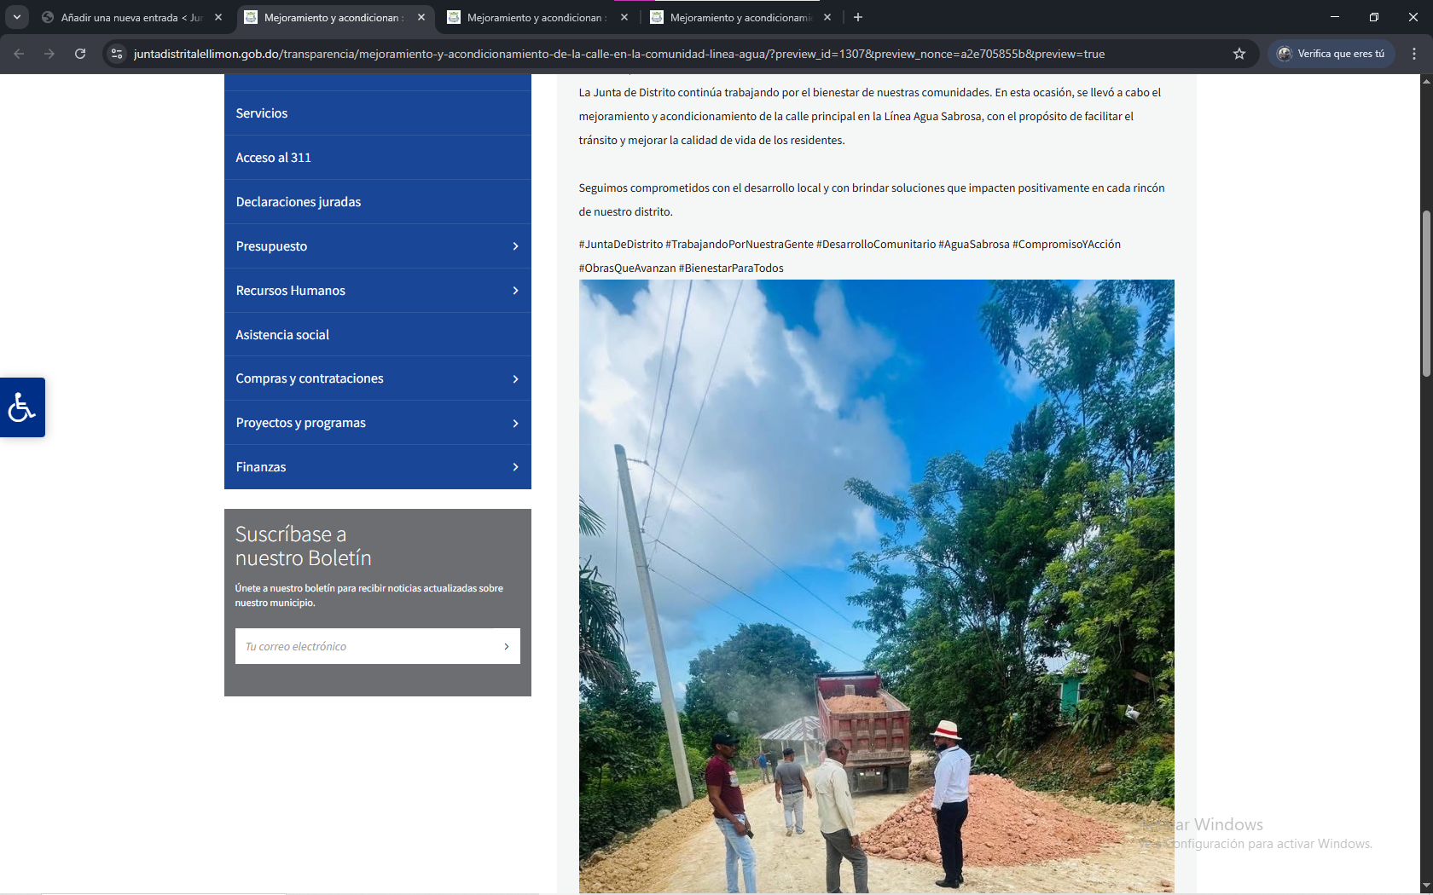Viewport: 1433px width, 895px height.
Task: Open the Acceso al 311 link
Action: pyautogui.click(x=273, y=158)
